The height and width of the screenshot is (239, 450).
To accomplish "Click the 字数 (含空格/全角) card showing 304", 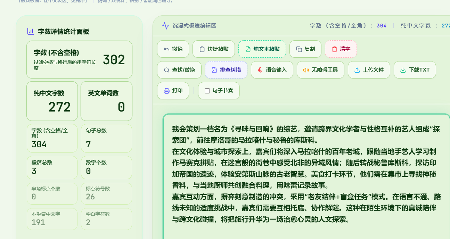I will 52,138.
